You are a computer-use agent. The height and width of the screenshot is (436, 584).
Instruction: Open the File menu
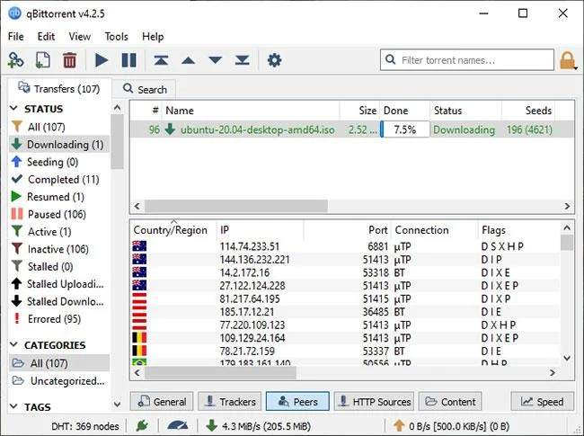[15, 37]
